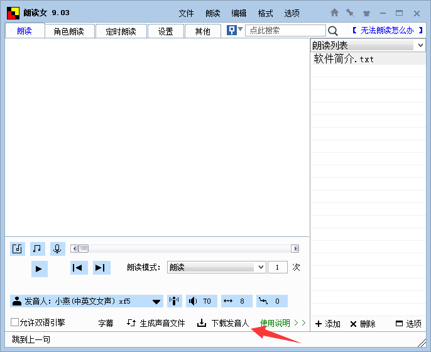Open the 无法朗读怎么办 help link
Viewport: 431px width, 352px height.
(x=387, y=30)
